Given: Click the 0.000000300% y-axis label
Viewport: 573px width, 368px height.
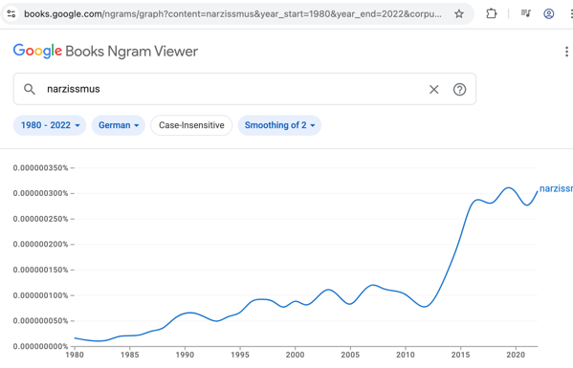Looking at the screenshot, I should 40,193.
